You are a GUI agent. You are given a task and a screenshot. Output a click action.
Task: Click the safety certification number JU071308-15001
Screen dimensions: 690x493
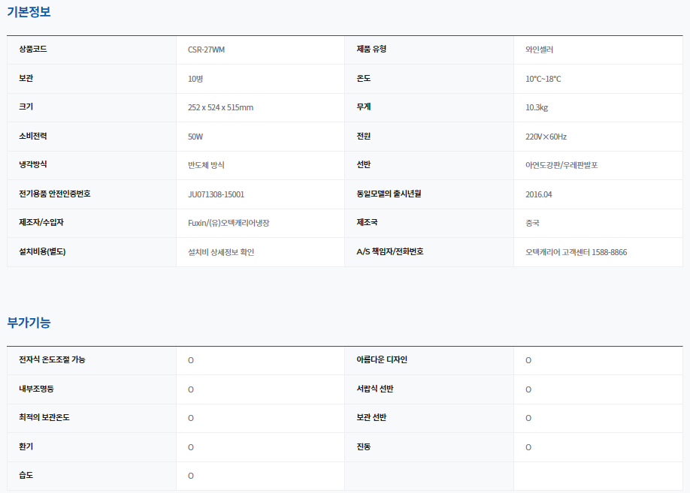click(x=216, y=194)
